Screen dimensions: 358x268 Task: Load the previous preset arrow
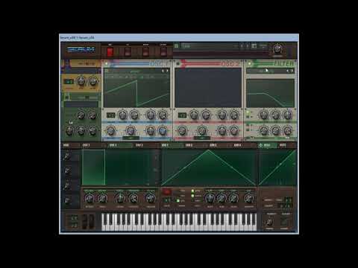pos(242,46)
